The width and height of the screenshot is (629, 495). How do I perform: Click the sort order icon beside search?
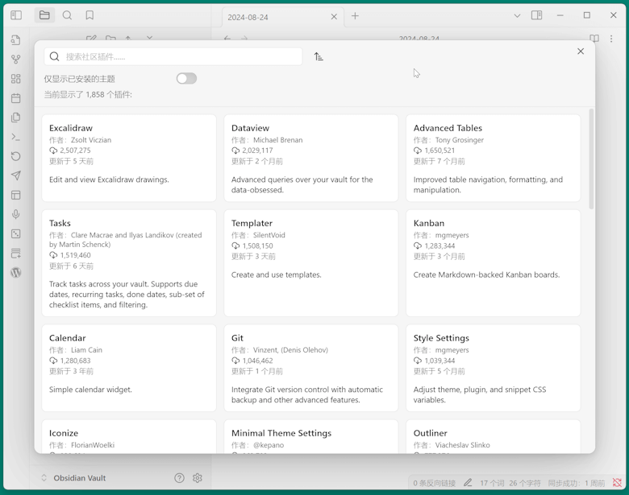point(319,56)
